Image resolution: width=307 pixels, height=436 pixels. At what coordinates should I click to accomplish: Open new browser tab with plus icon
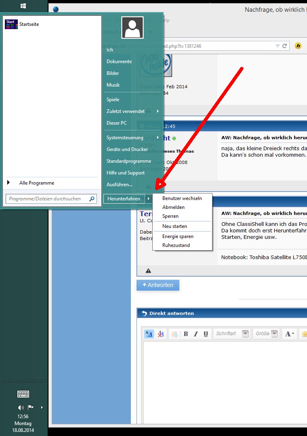point(150,32)
